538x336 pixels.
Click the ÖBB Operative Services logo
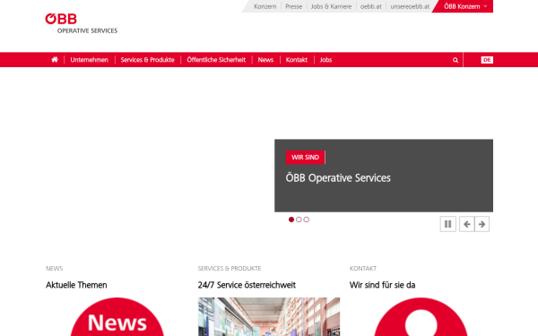pos(82,23)
